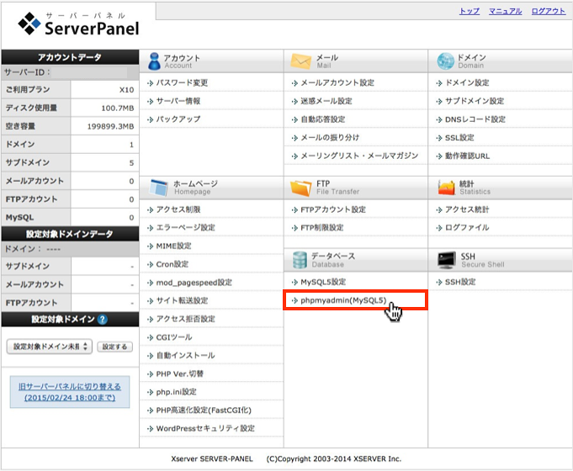Click the ServerPanel logo
This screenshot has height=471, width=573.
(78, 24)
